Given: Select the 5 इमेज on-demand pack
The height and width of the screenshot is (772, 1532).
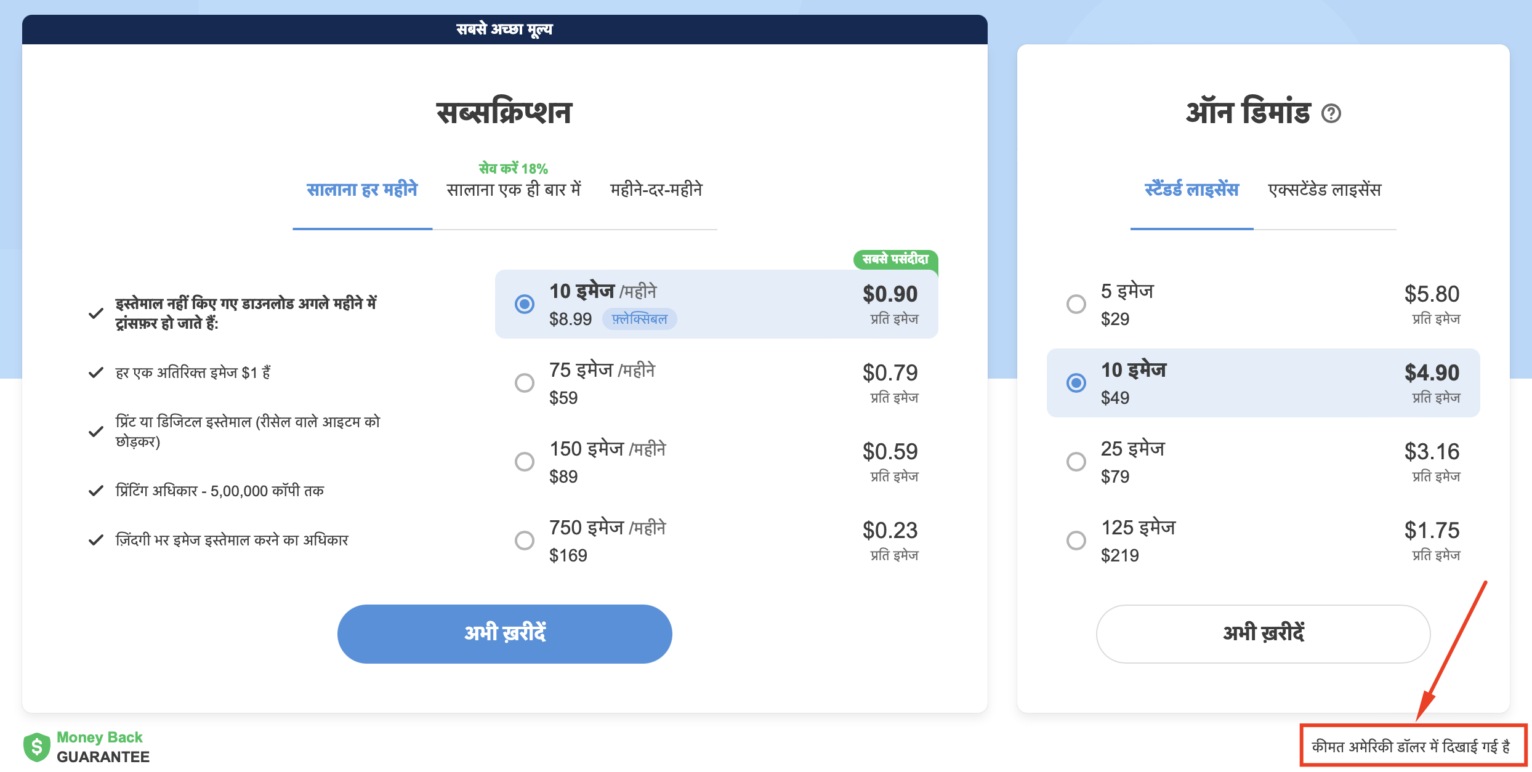Looking at the screenshot, I should [x=1076, y=304].
